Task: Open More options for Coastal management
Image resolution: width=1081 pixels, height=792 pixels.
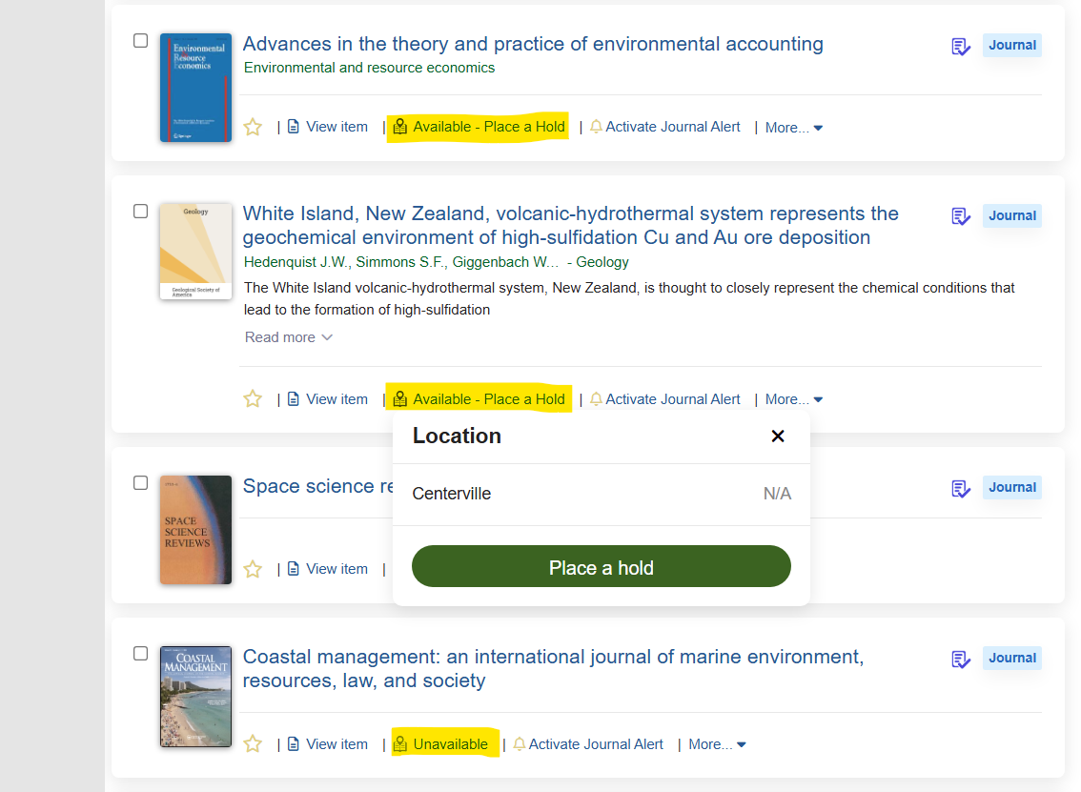Action: tap(717, 744)
